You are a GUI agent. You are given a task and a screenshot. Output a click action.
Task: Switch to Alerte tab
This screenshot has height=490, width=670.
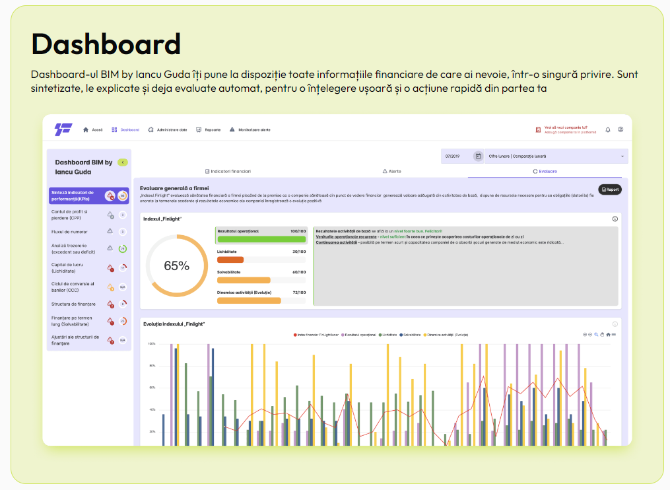click(x=392, y=171)
